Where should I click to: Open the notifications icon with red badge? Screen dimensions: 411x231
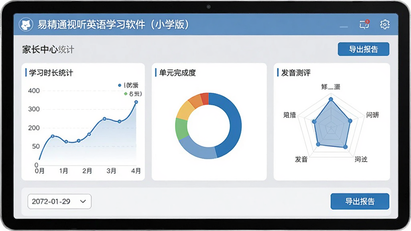point(364,24)
